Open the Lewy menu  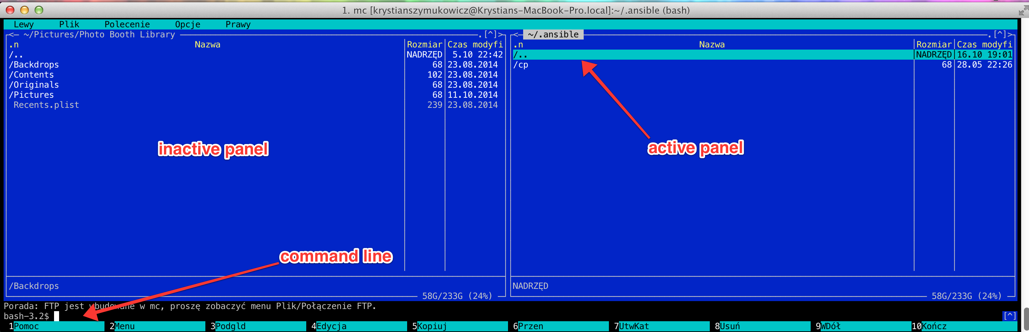coord(23,24)
